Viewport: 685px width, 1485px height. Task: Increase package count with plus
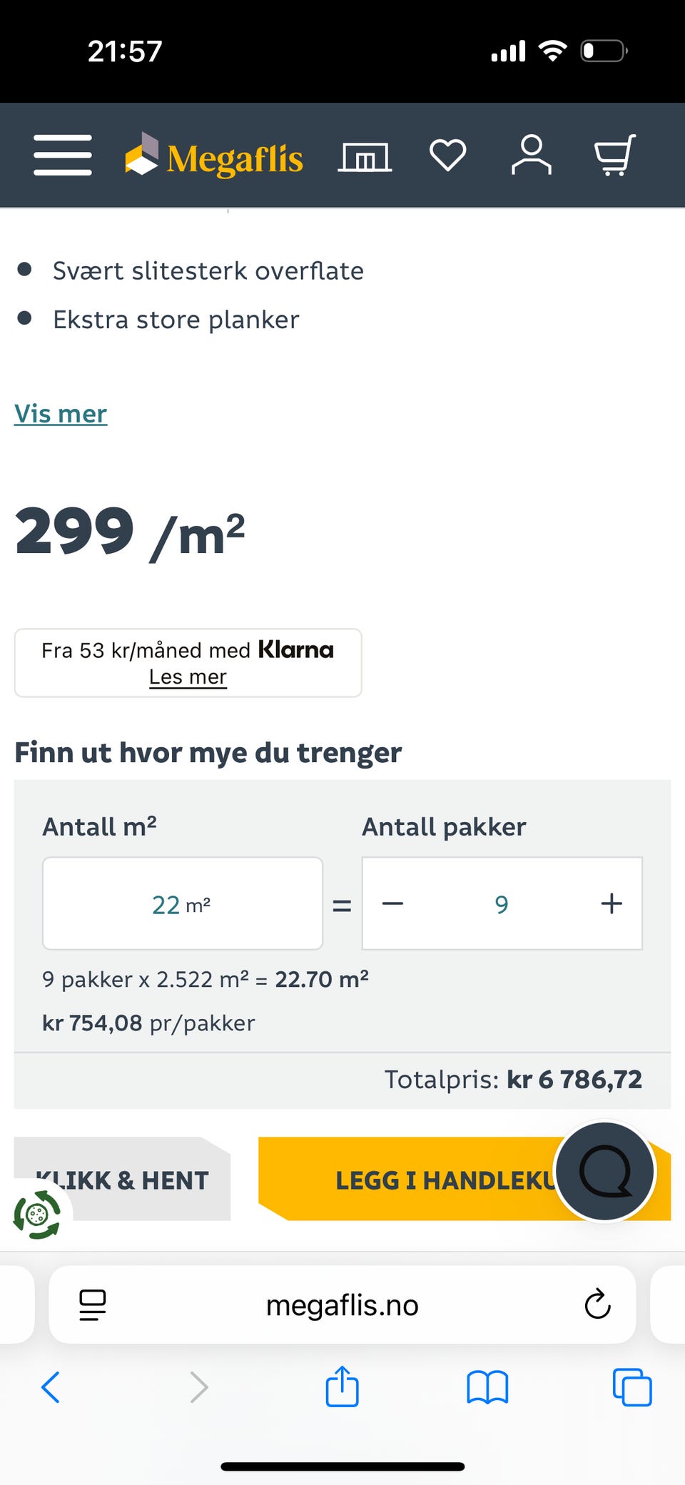point(611,903)
